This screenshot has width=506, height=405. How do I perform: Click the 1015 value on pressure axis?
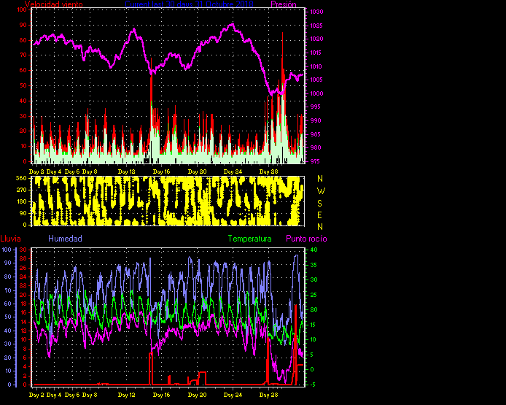(x=316, y=53)
